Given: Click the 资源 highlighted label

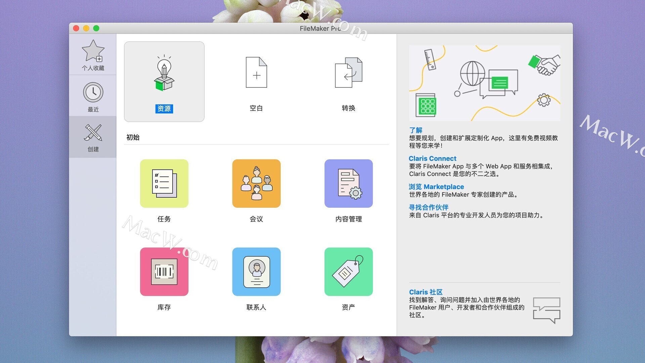Looking at the screenshot, I should click(x=164, y=109).
